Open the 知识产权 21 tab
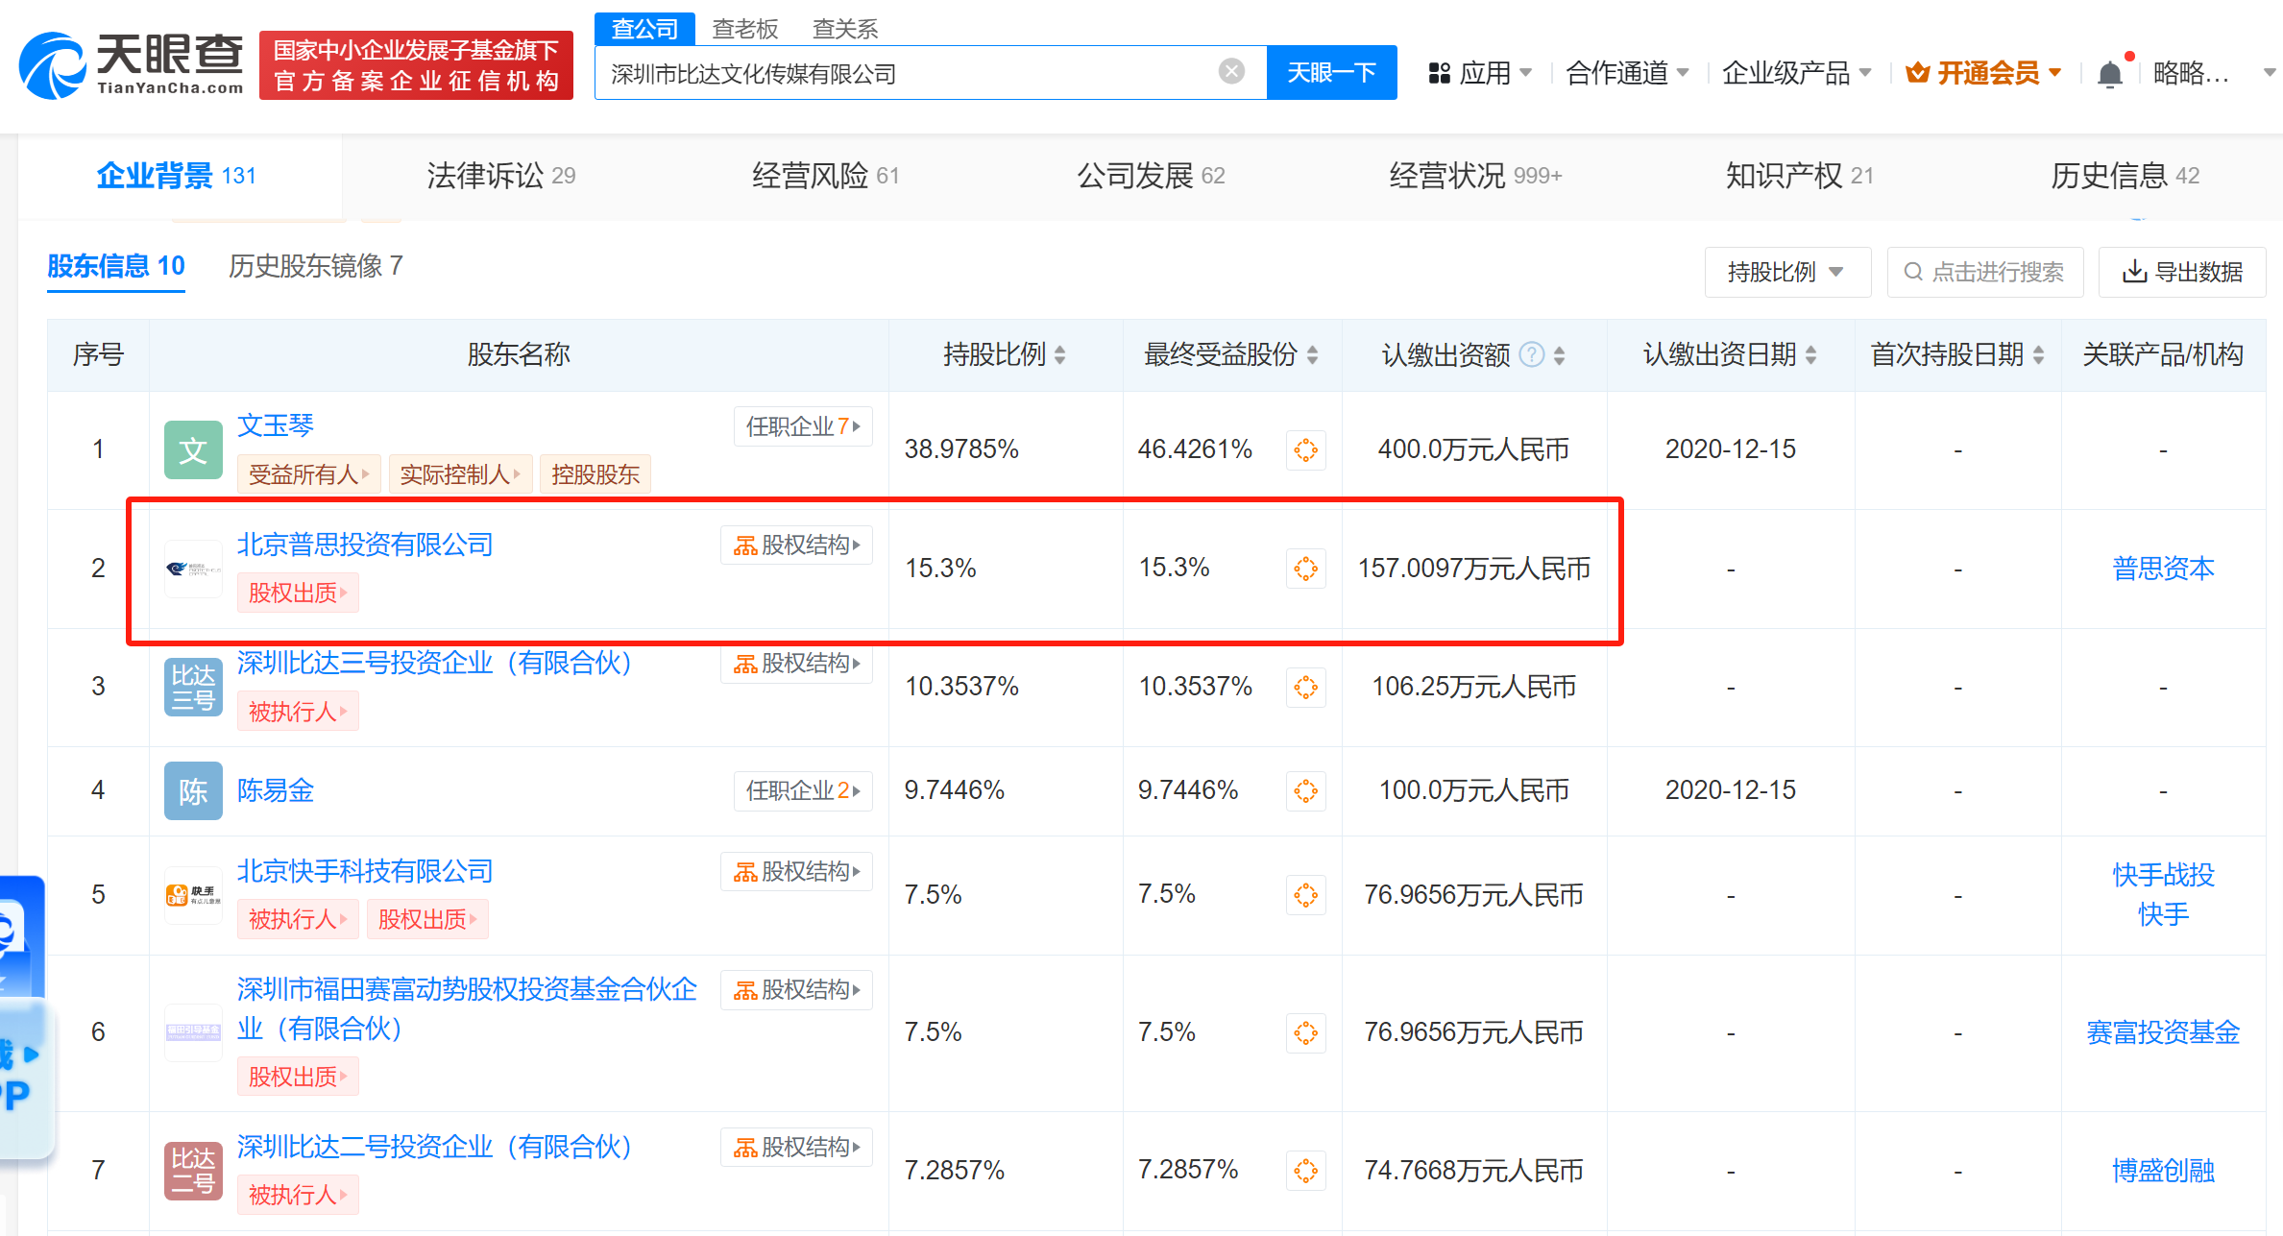The width and height of the screenshot is (2283, 1236). click(1800, 176)
